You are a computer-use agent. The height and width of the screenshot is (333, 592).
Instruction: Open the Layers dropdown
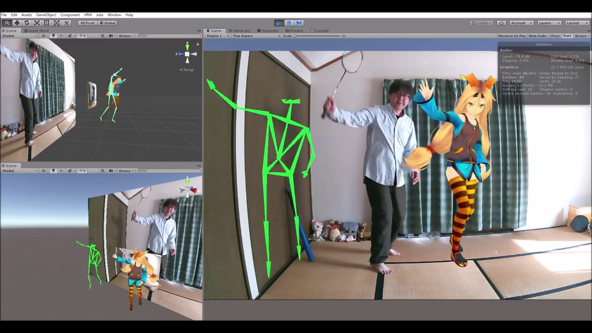pos(549,23)
